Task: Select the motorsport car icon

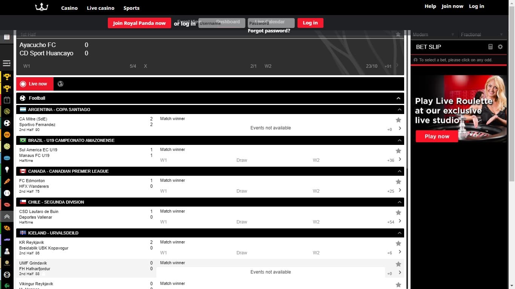Action: [x=7, y=240]
